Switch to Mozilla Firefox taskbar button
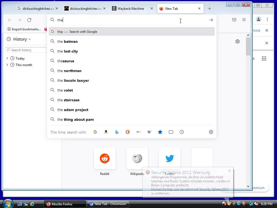This screenshot has height=208, width=277. click(65, 204)
